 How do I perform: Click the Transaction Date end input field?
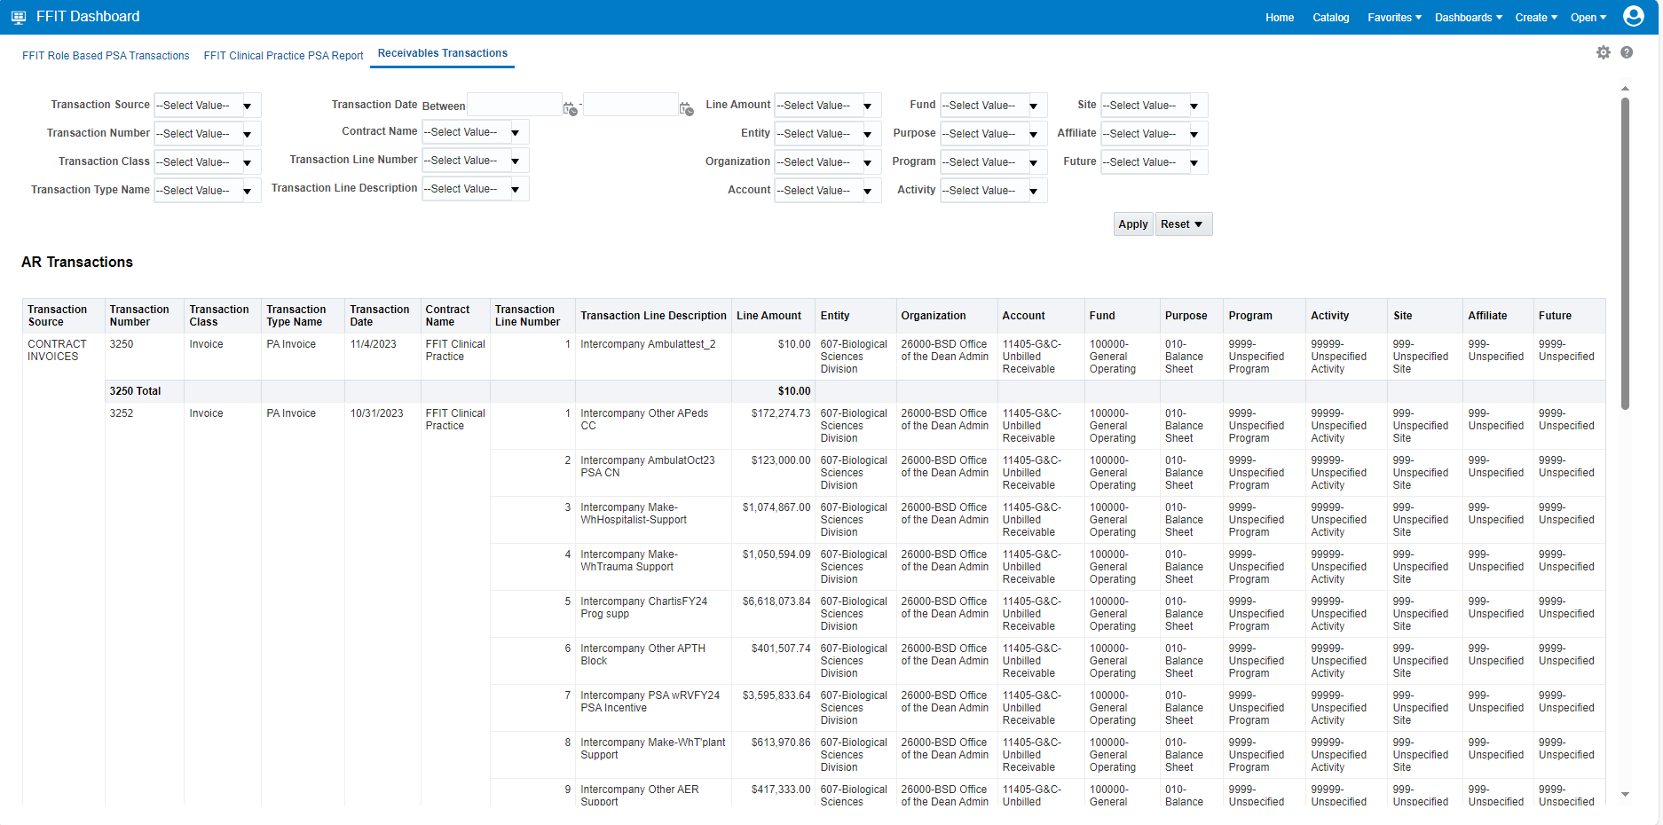click(x=631, y=105)
